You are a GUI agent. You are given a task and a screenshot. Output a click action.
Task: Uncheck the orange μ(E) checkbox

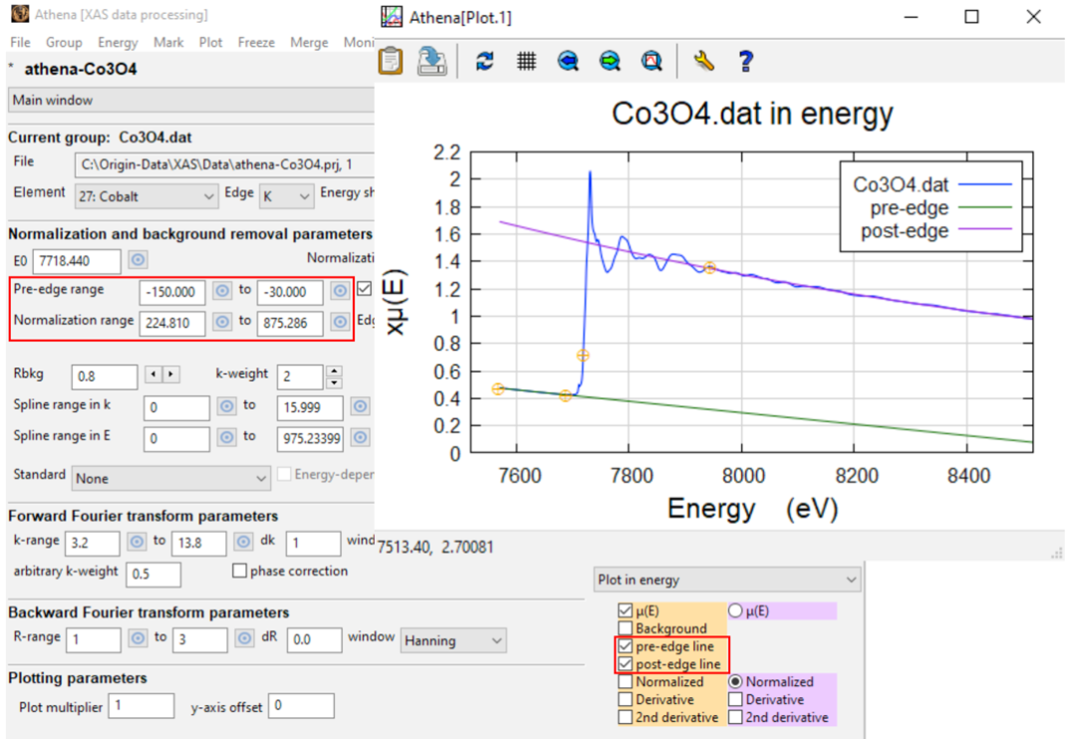tap(625, 611)
